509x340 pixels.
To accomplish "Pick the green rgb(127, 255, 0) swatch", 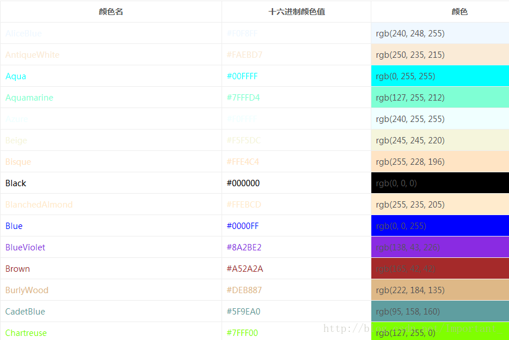I will coord(440,331).
